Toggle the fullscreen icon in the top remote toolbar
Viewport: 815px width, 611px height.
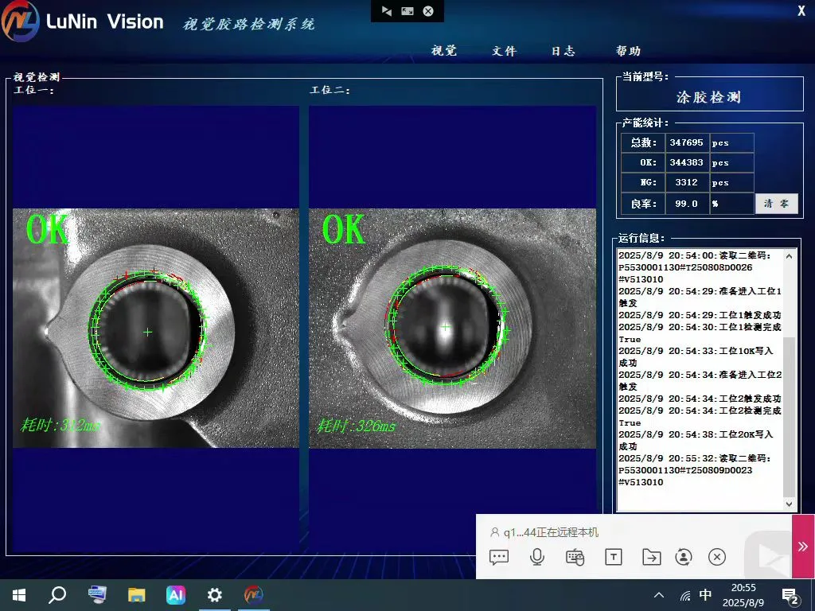pos(407,11)
